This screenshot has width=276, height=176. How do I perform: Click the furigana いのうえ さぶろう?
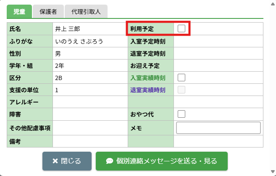coord(79,41)
